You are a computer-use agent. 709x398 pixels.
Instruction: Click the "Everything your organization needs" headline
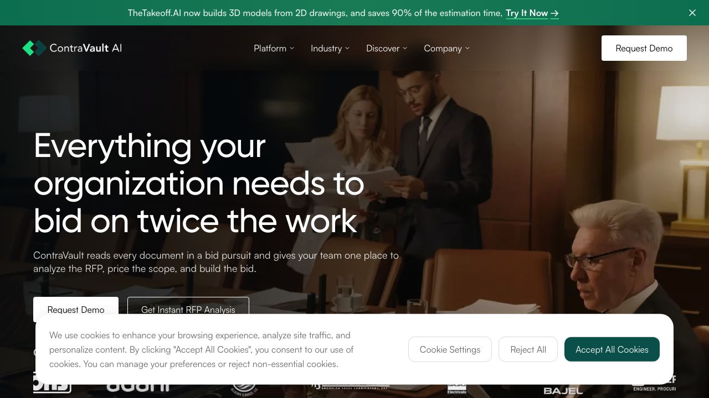coord(199,183)
